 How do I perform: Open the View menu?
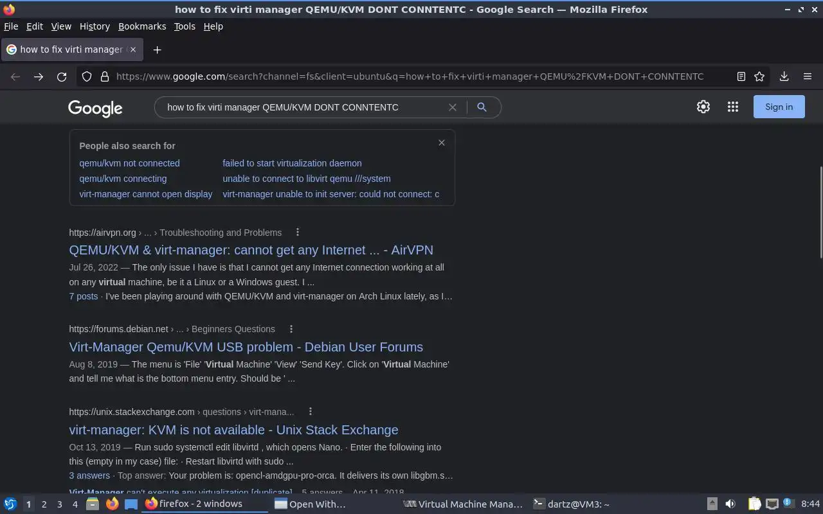tap(61, 26)
